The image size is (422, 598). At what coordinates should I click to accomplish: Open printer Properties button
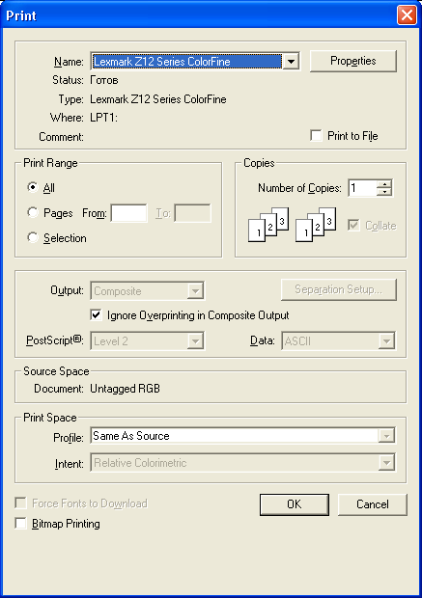click(x=353, y=61)
